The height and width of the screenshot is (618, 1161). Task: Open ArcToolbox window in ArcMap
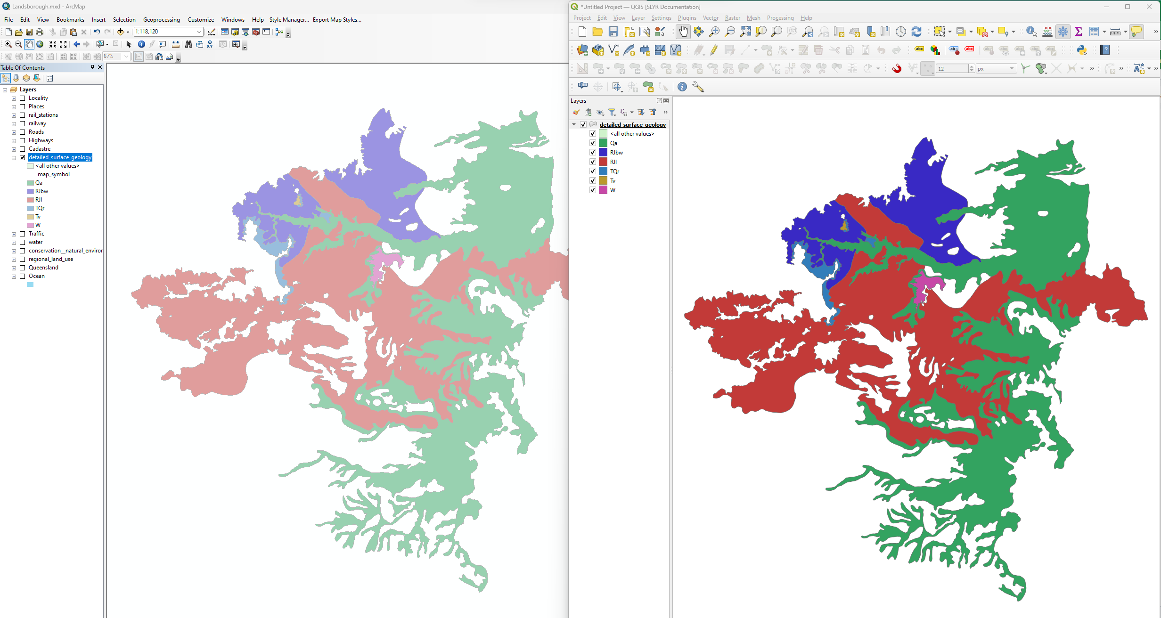click(x=256, y=32)
